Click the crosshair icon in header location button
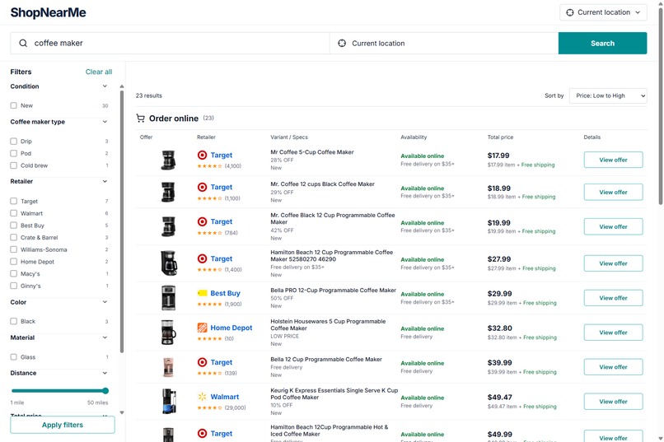 pyautogui.click(x=570, y=12)
